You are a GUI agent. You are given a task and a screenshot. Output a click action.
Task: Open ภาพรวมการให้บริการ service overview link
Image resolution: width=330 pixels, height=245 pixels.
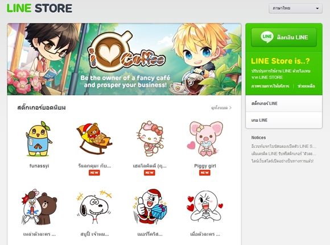[270, 86]
